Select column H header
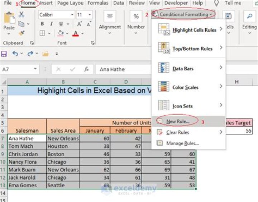258x202 pixels. coord(236,82)
